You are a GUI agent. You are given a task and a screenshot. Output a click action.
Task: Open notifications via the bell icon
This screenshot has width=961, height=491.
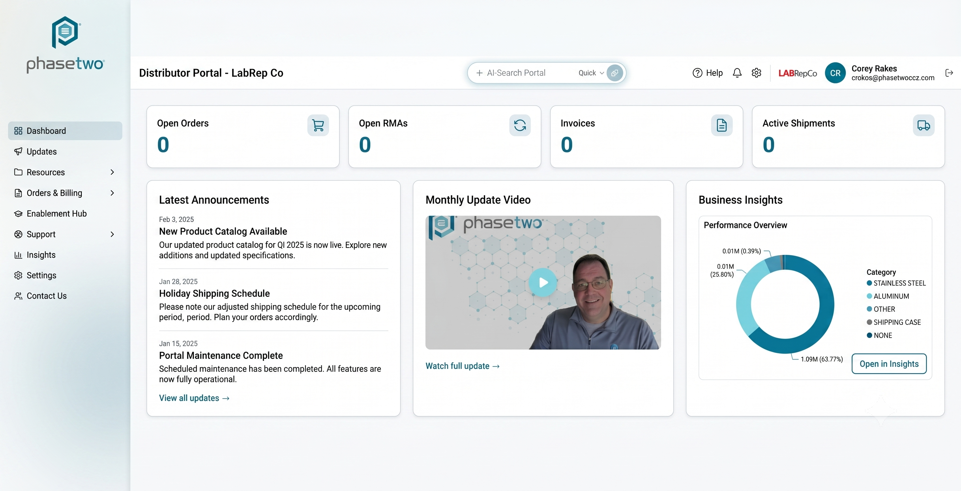(x=737, y=73)
